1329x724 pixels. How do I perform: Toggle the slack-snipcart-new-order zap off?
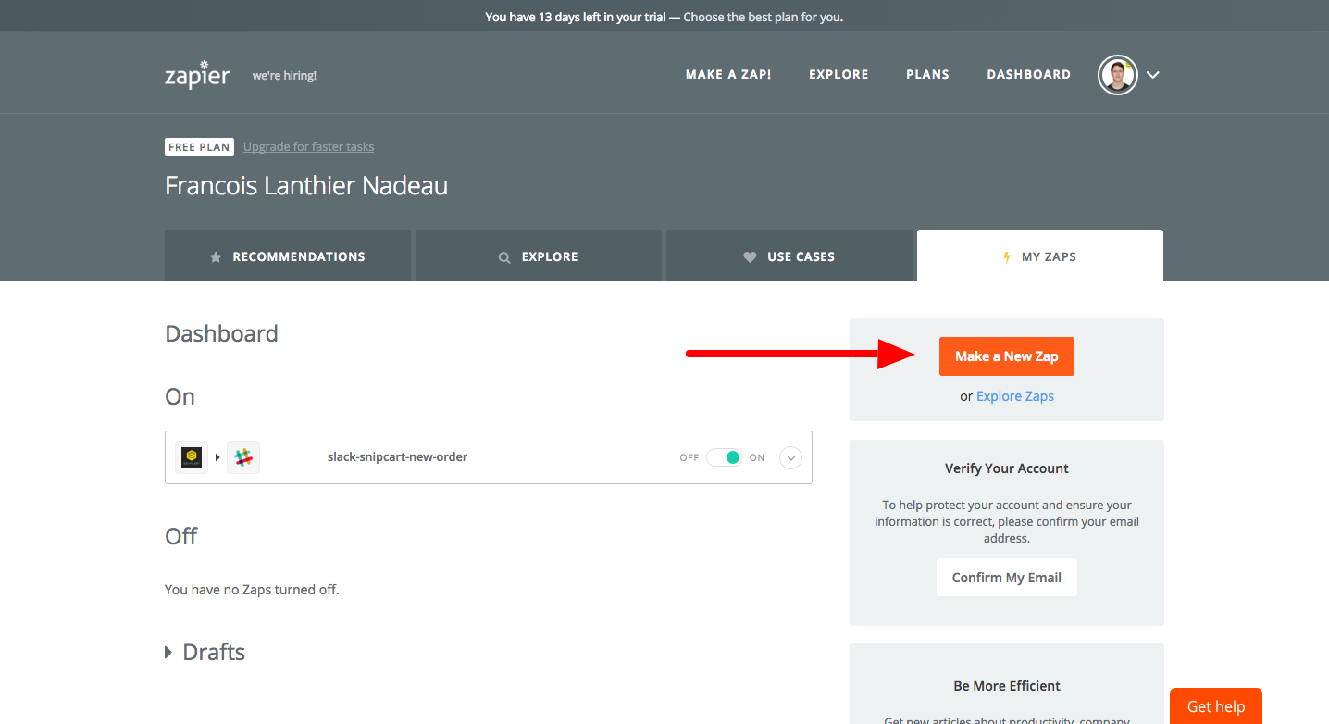724,457
